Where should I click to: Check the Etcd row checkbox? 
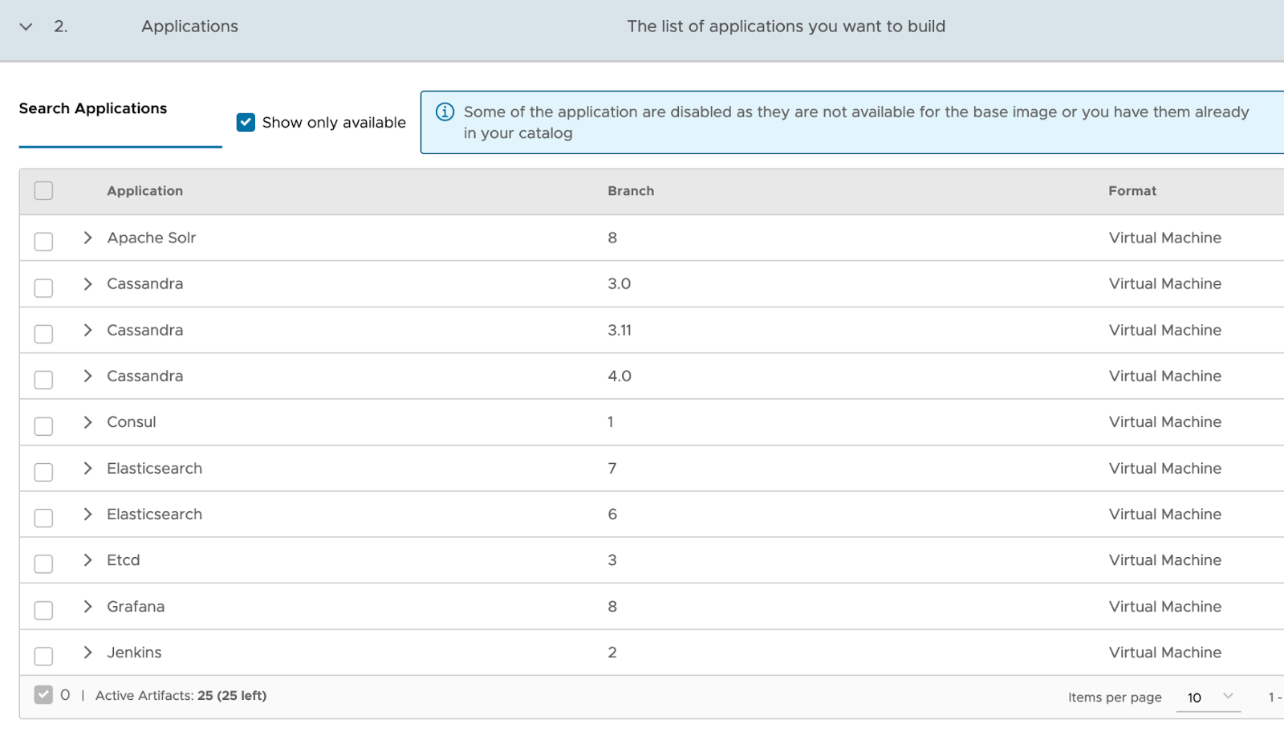[43, 563]
